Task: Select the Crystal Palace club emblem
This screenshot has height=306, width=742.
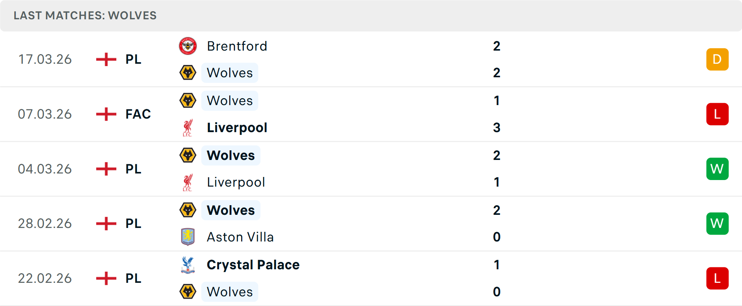Action: click(188, 265)
